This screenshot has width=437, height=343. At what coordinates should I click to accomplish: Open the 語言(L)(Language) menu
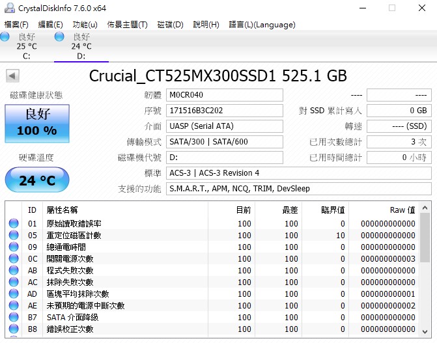262,25
